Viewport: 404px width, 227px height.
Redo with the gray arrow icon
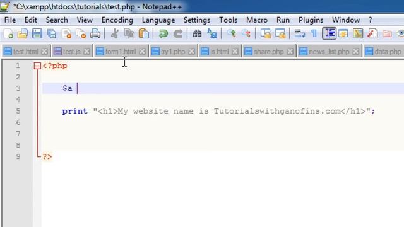178,33
